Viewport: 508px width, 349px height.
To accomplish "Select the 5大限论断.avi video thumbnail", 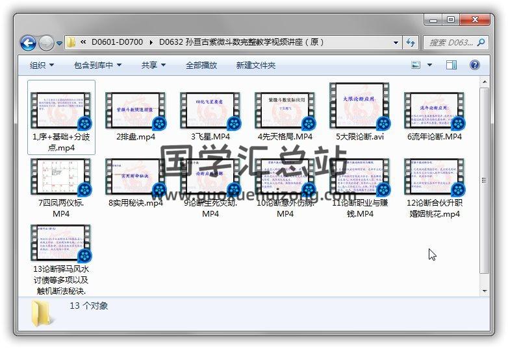I will point(360,106).
